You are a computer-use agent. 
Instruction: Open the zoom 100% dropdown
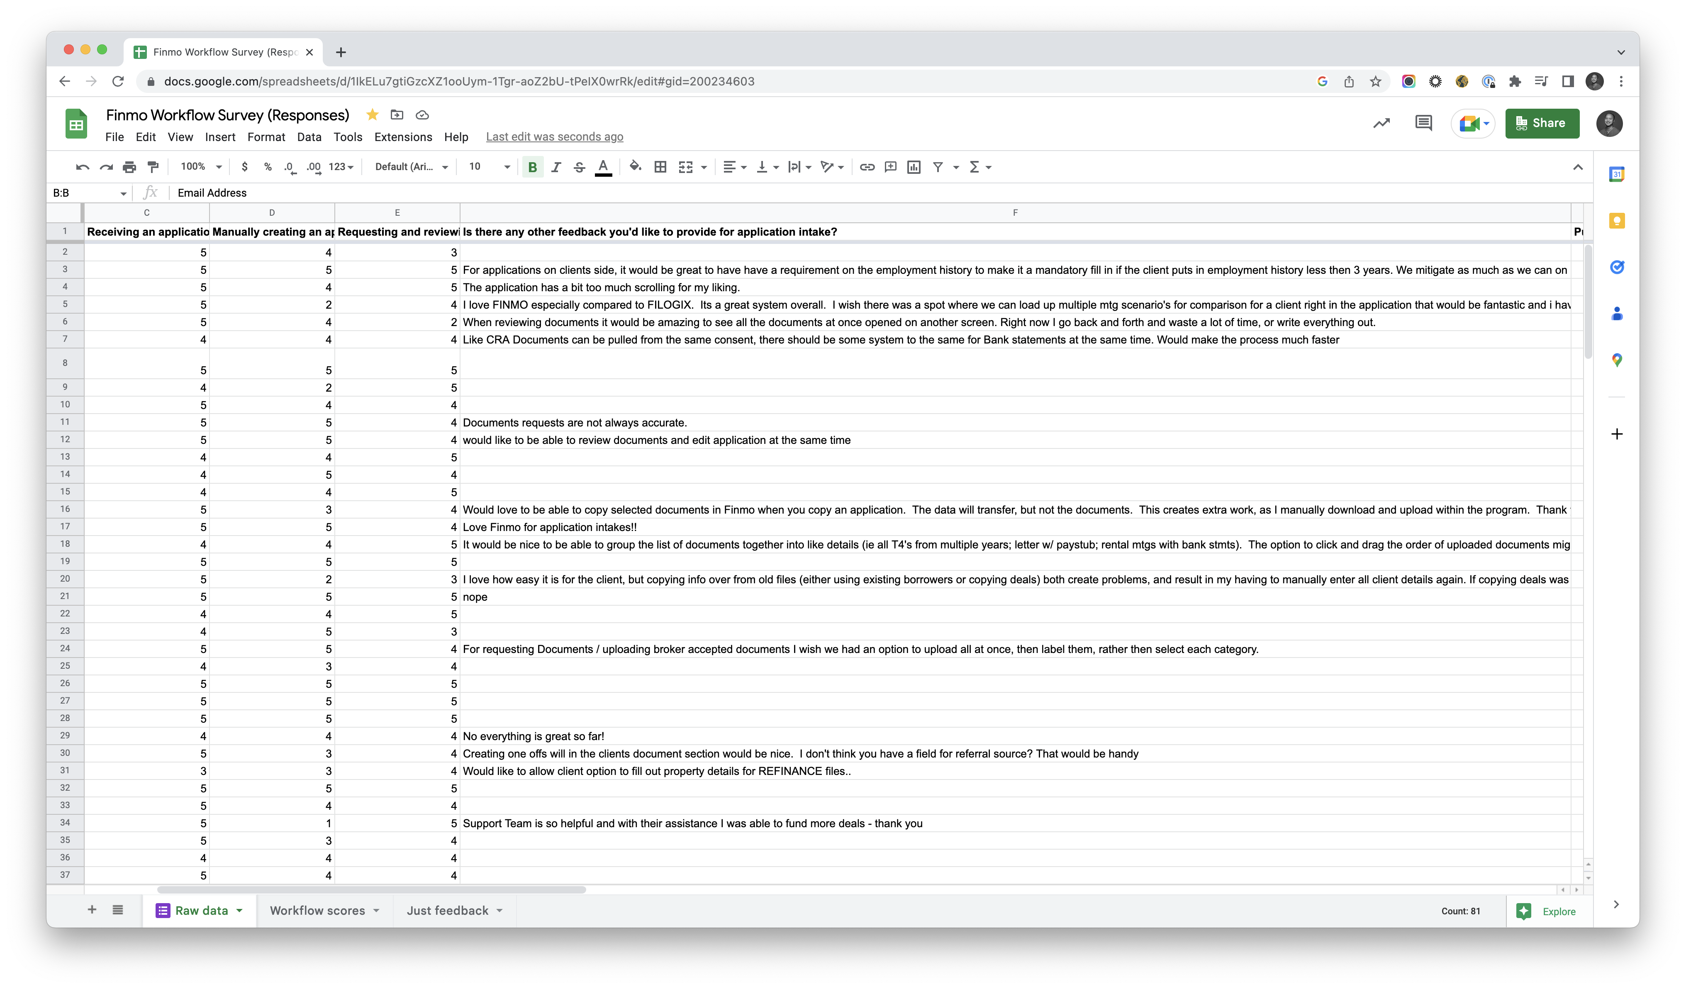(201, 167)
